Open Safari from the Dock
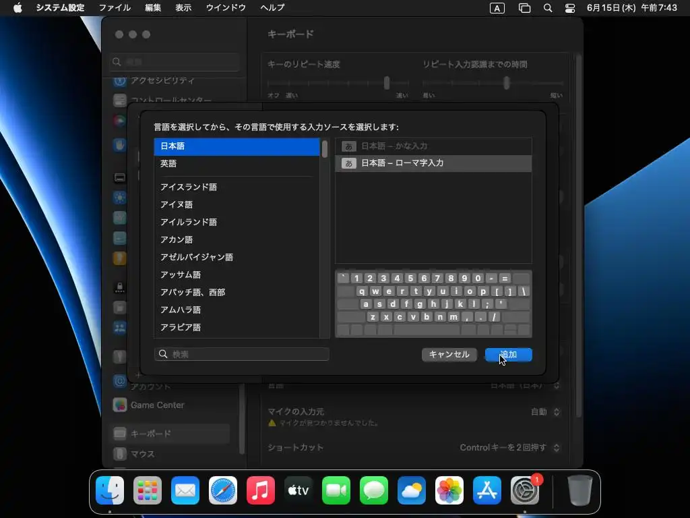Viewport: 690px width, 518px height. click(x=223, y=490)
